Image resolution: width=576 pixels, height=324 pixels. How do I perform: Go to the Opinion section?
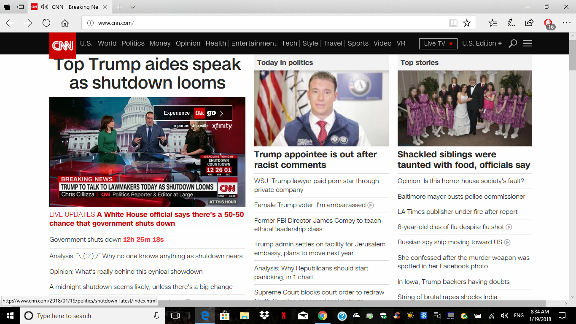[x=188, y=43]
